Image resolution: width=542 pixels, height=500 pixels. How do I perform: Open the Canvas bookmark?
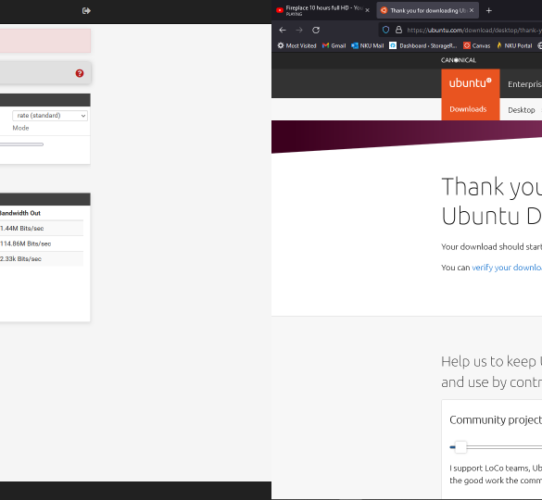[476, 45]
